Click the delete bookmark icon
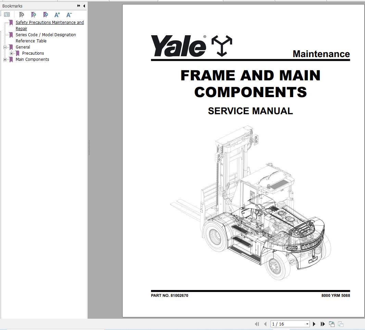The image size is (365, 330). tap(21, 15)
